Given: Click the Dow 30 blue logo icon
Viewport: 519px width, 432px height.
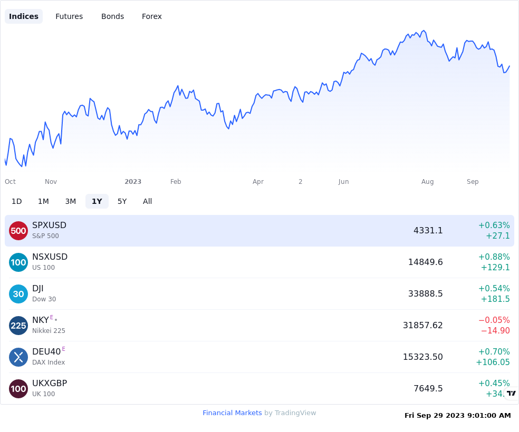Looking at the screenshot, I should pyautogui.click(x=18, y=294).
